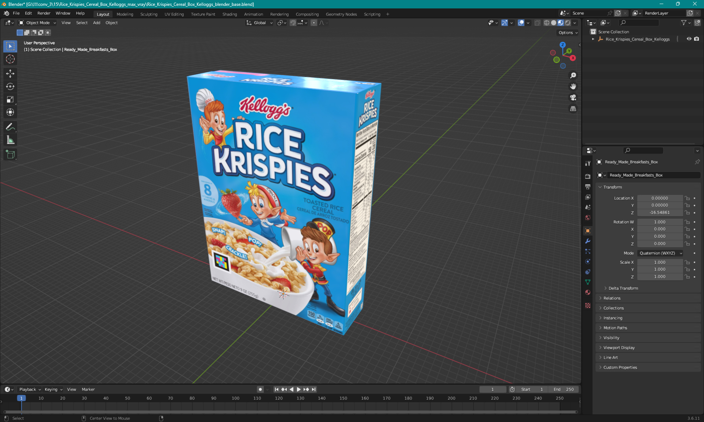The image size is (704, 422).
Task: Click the Location Z value field
Action: pos(660,212)
